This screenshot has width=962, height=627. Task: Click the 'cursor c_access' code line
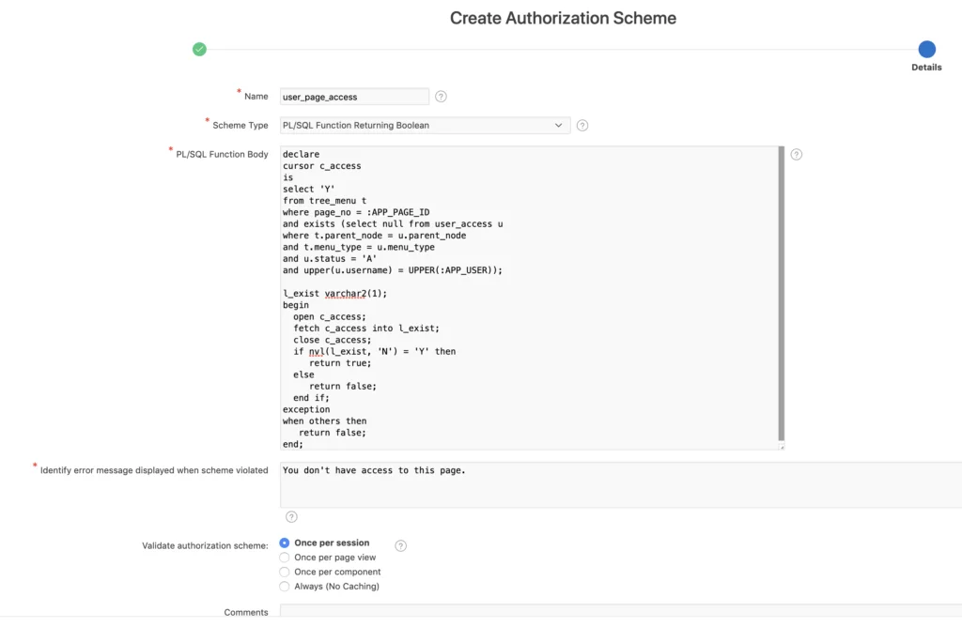point(321,166)
